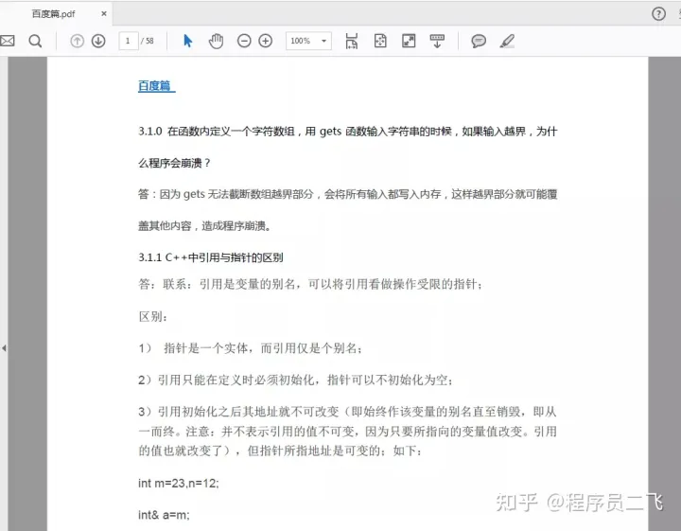
Task: Enter full screen mode icon
Action: pos(409,41)
